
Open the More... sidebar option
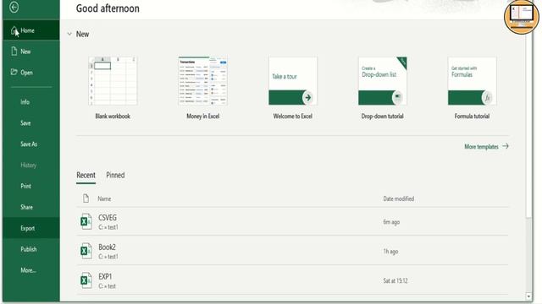click(31, 270)
